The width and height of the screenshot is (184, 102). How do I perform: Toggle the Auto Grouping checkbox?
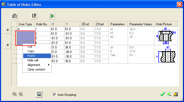[x=54, y=94]
